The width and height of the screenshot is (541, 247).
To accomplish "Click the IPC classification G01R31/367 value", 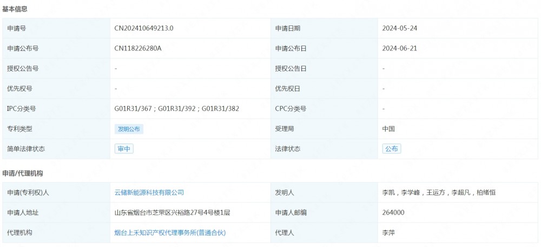I will click(134, 108).
